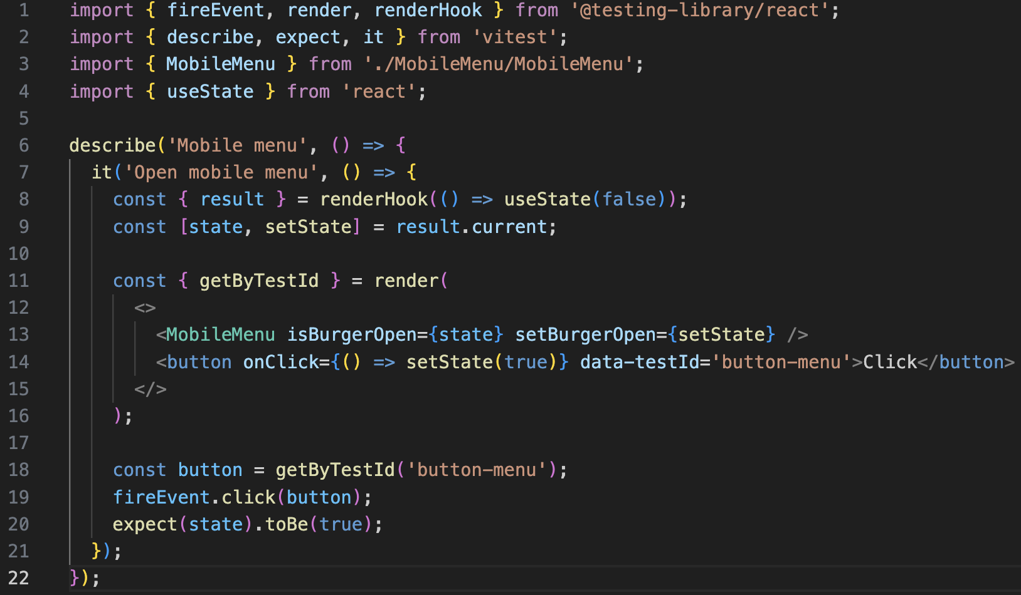Click the 'click' method on line 19
Viewport: 1021px width, 595px height.
coord(248,497)
